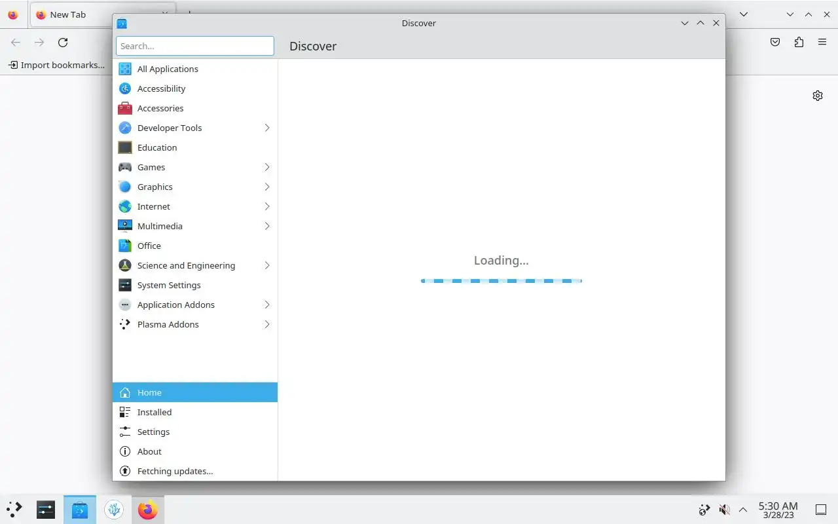The width and height of the screenshot is (838, 524).
Task: Click the Internet globe icon
Action: 125,206
